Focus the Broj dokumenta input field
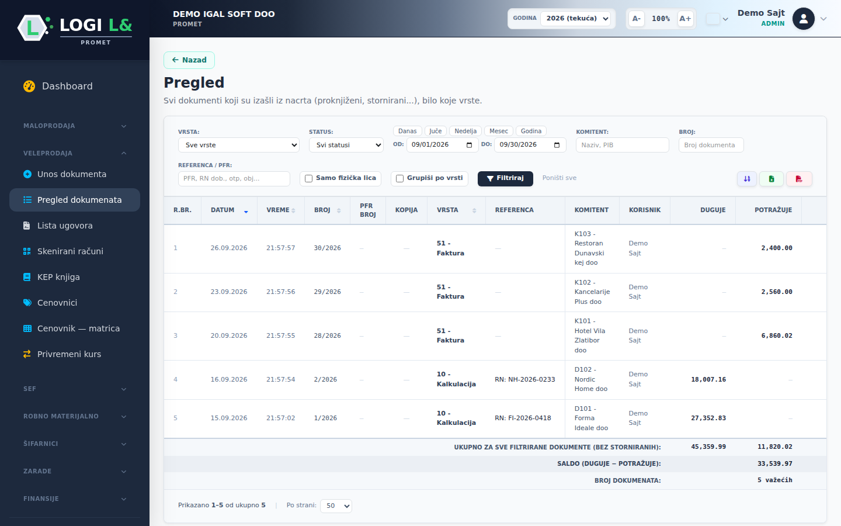This screenshot has height=526, width=841. point(711,145)
